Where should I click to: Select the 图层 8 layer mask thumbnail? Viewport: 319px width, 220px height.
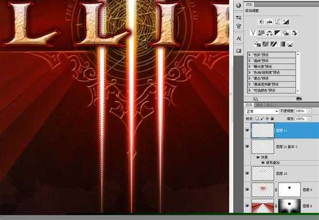[289, 206]
